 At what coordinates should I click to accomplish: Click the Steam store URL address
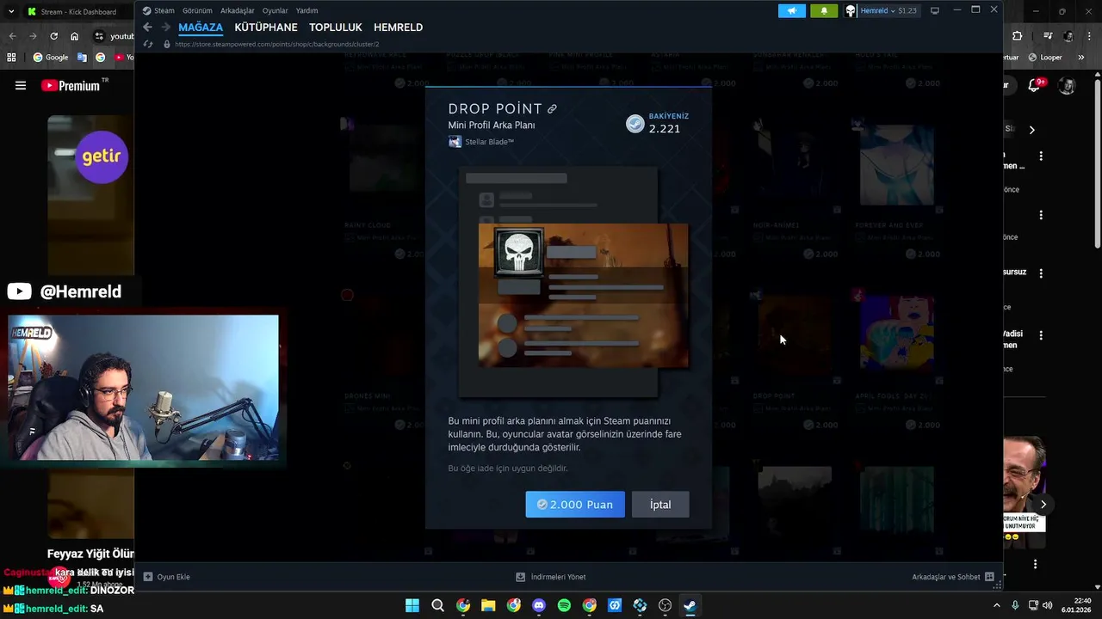click(x=276, y=44)
